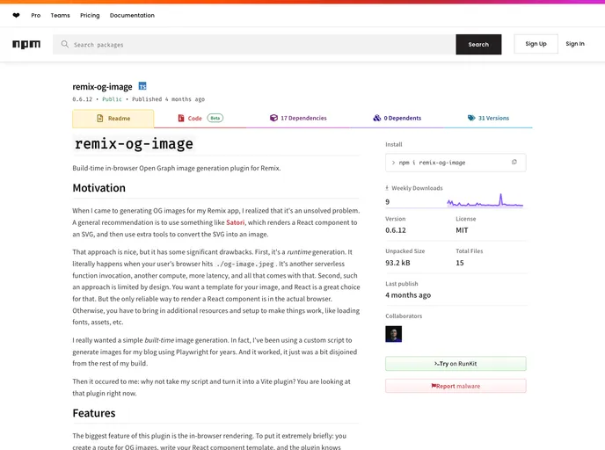
Task: Click the heart icon in the top bar
Action: (16, 16)
